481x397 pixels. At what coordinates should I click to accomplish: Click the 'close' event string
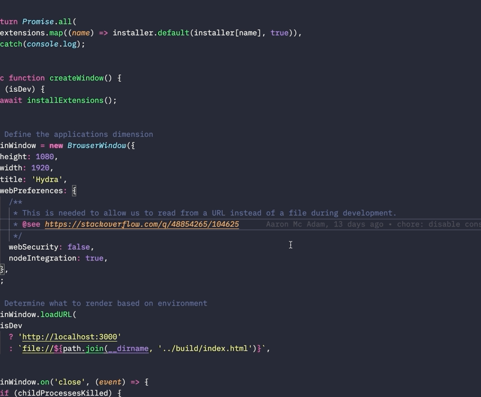[x=70, y=382]
